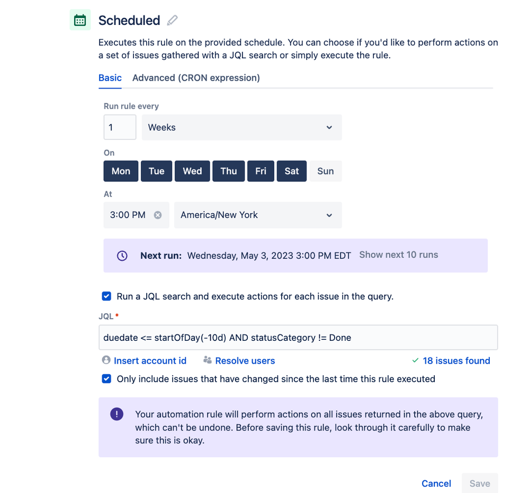Click inside the JQL query field

[x=298, y=337]
